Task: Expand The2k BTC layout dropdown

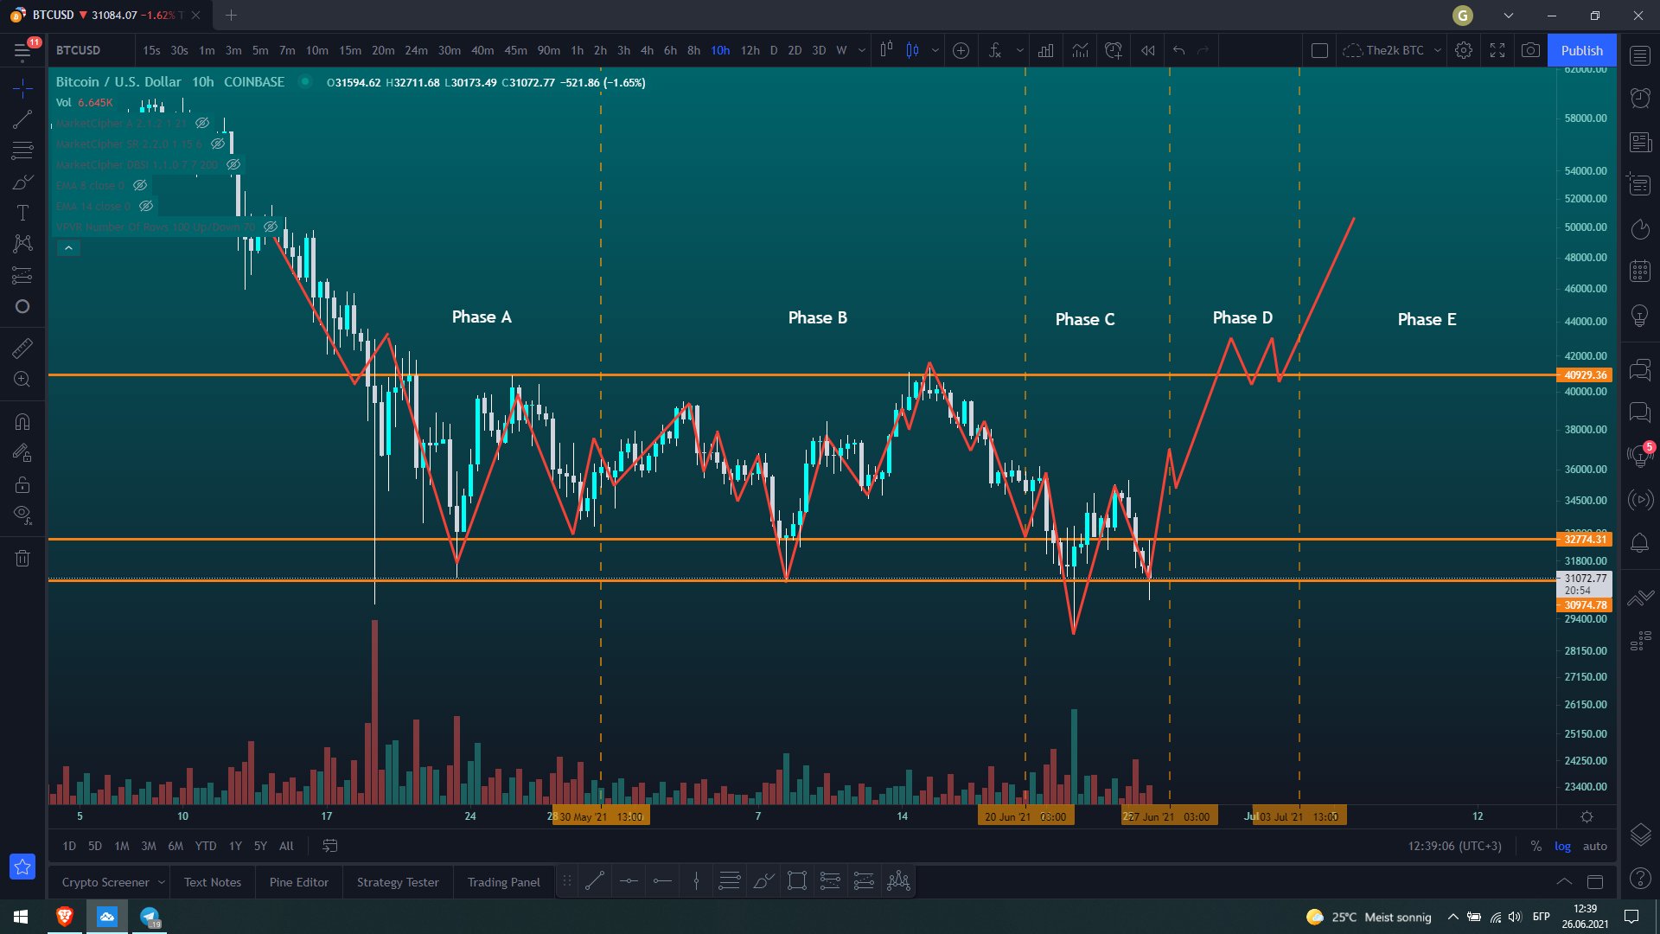Action: [x=1437, y=50]
